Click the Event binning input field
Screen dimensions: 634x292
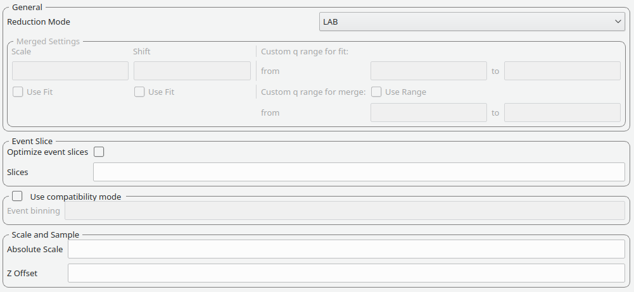click(x=345, y=211)
